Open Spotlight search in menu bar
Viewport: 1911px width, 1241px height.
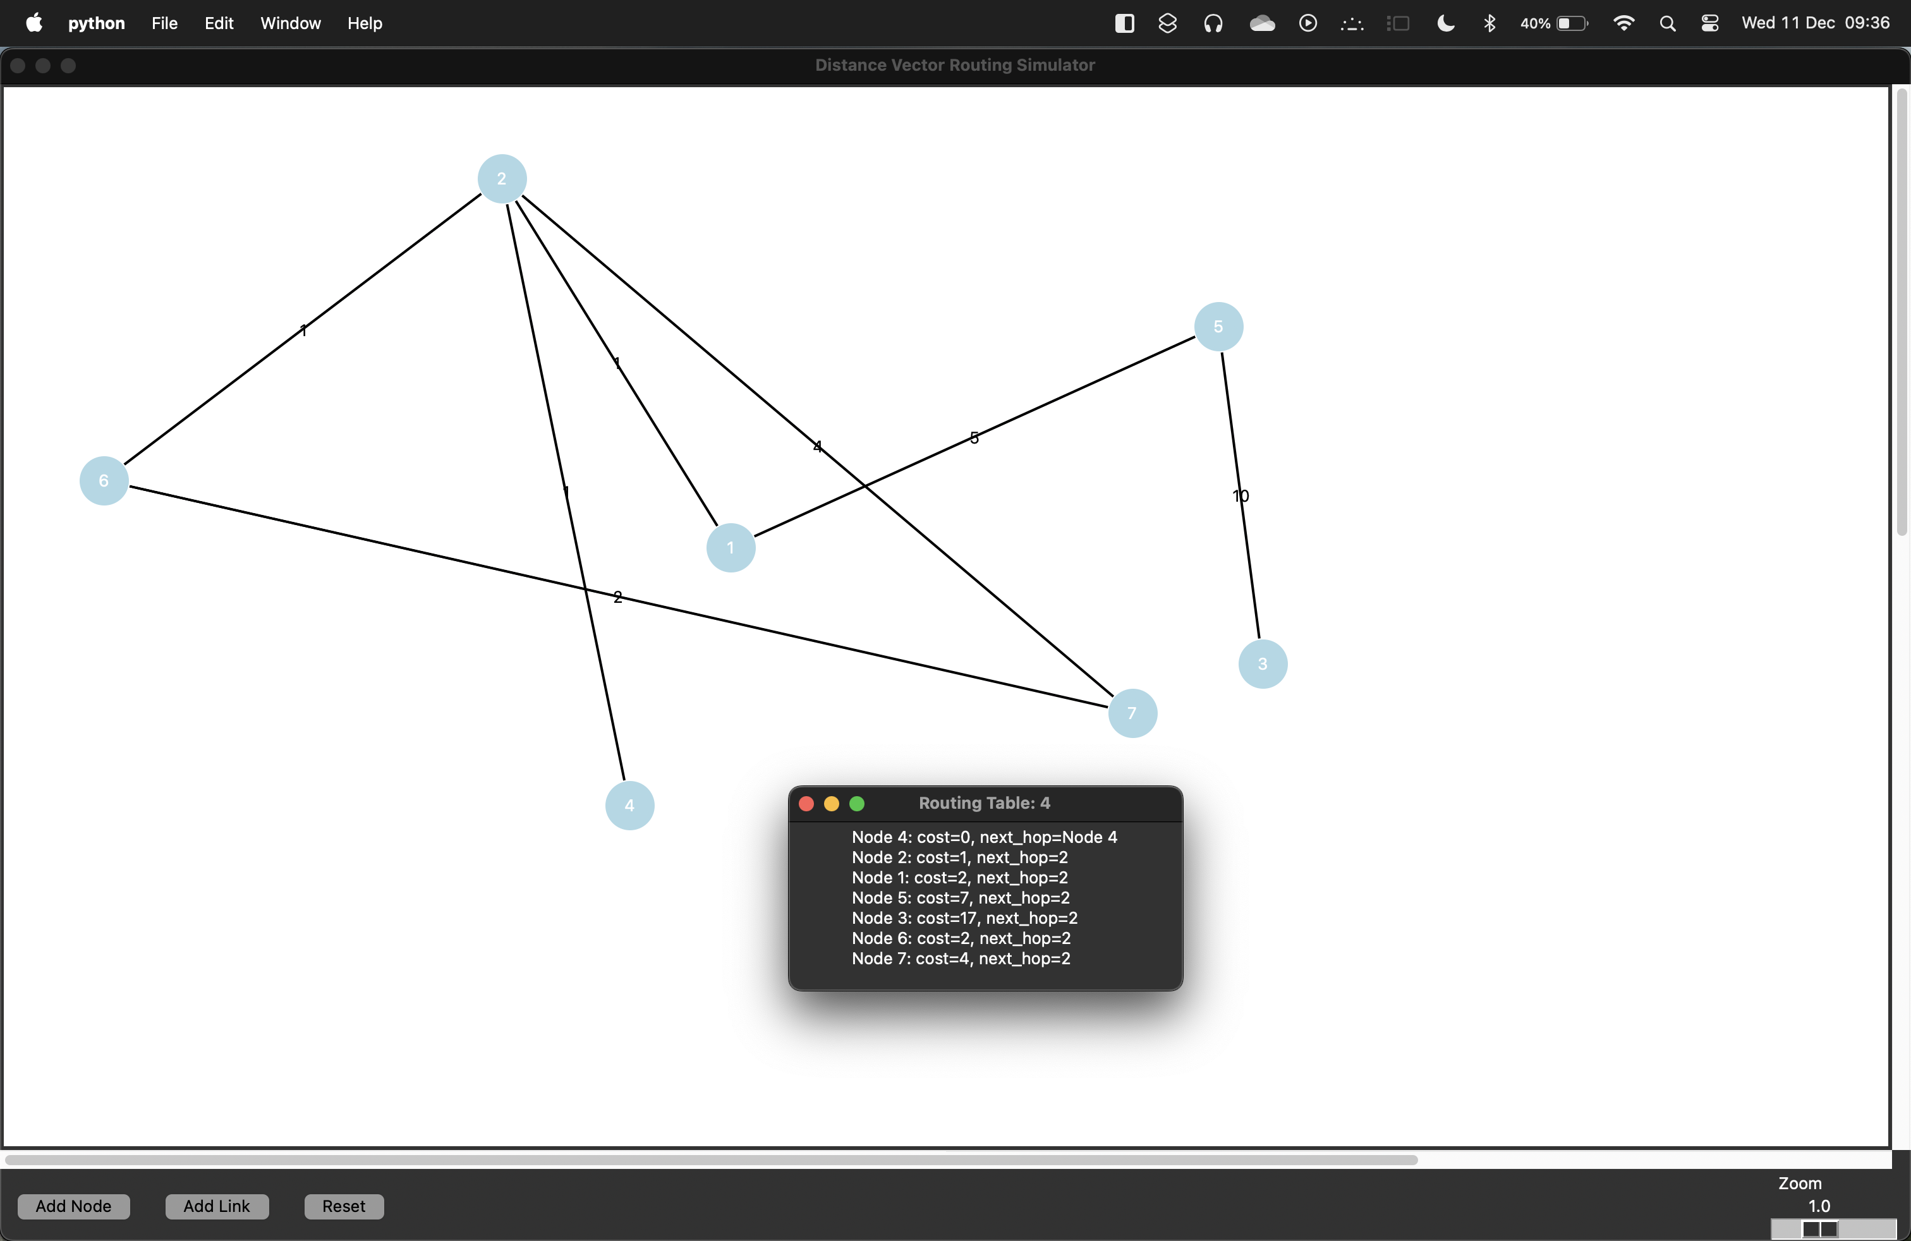click(x=1667, y=23)
